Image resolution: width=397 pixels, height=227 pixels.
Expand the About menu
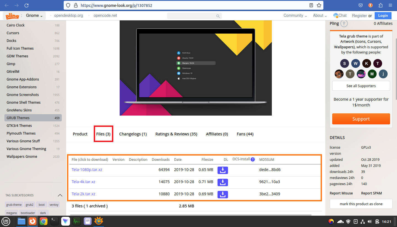pyautogui.click(x=320, y=15)
